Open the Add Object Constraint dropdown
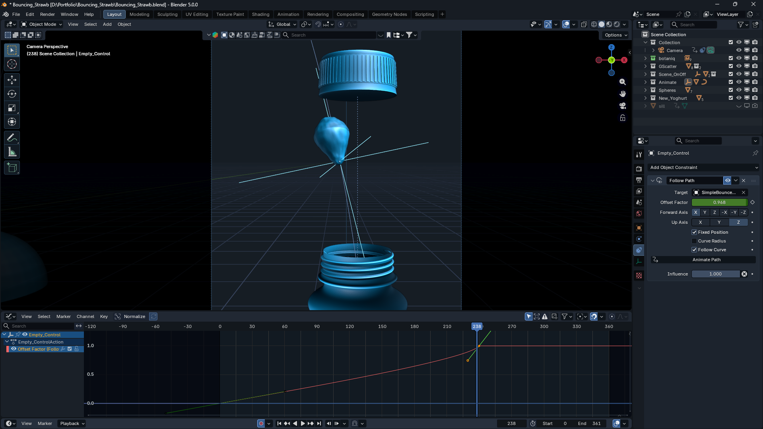The width and height of the screenshot is (763, 429). (703, 167)
